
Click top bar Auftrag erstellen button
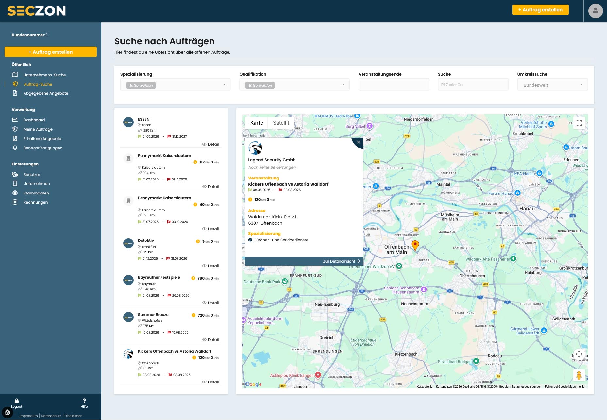click(540, 10)
